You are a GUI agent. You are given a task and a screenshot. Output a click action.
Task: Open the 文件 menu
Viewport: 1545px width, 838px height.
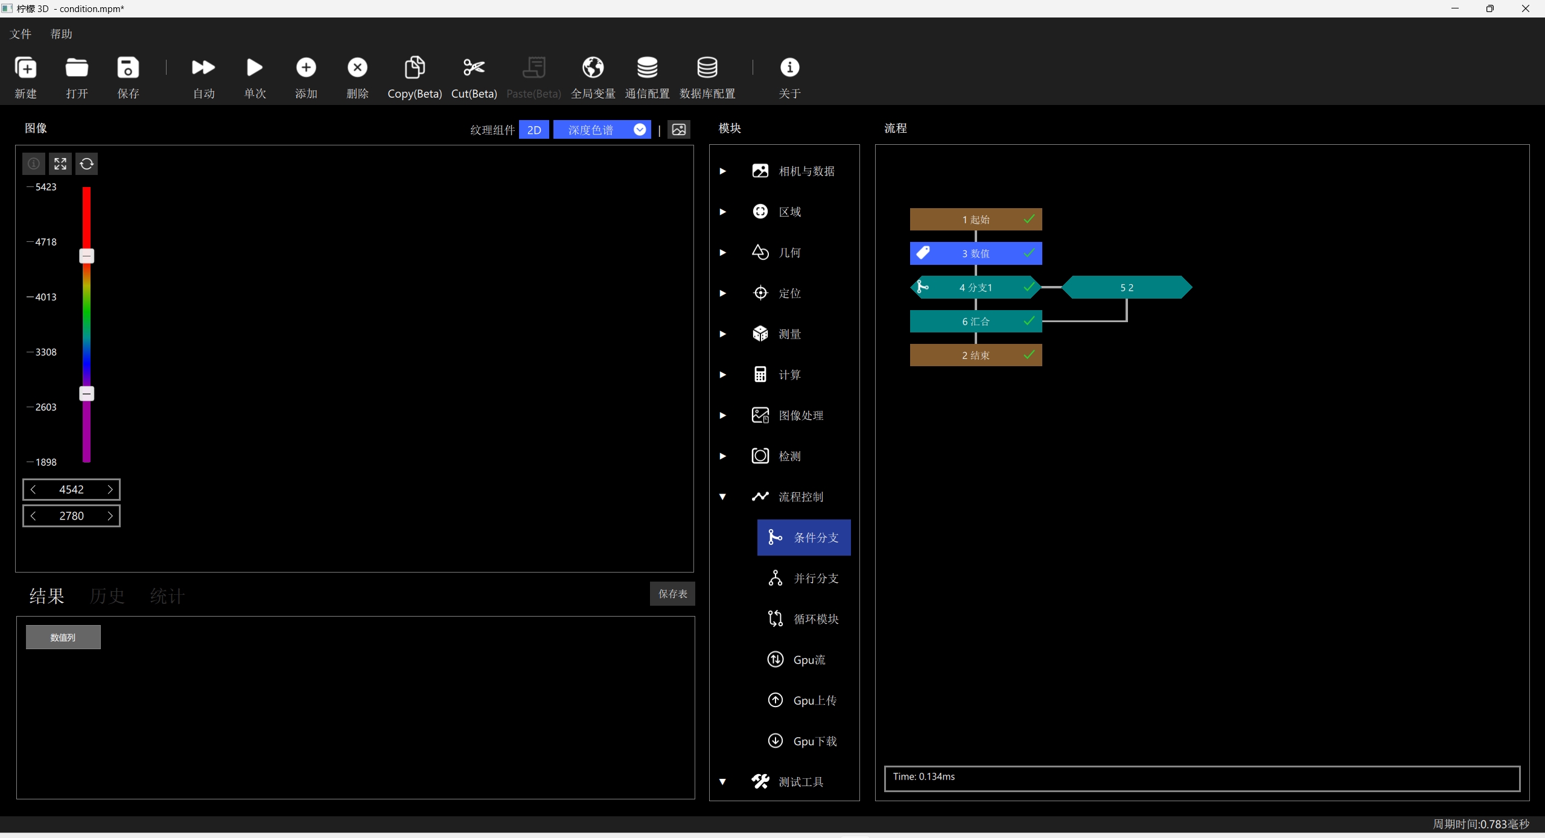tap(21, 34)
